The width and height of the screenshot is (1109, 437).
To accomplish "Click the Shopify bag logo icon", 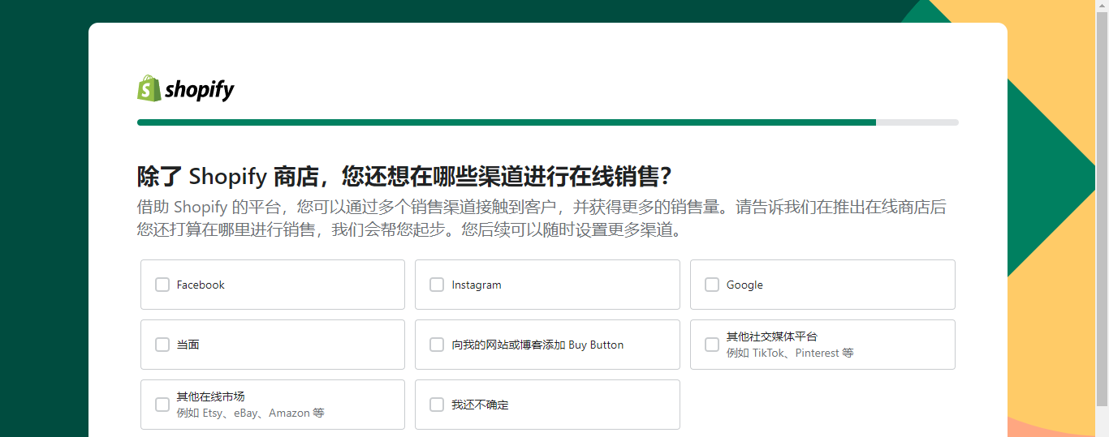I will (149, 88).
